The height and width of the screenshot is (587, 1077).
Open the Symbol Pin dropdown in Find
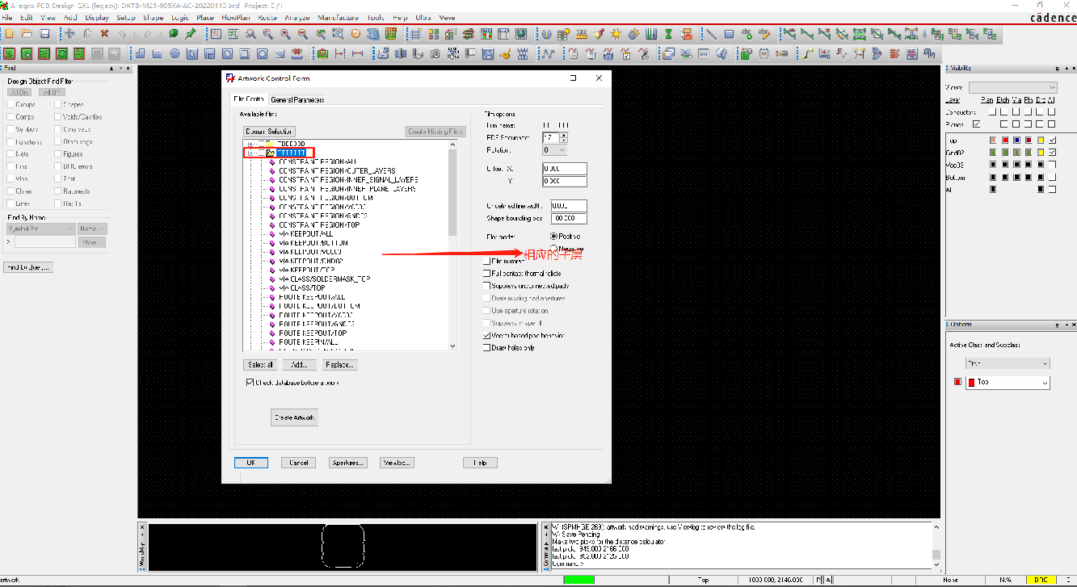click(x=41, y=229)
